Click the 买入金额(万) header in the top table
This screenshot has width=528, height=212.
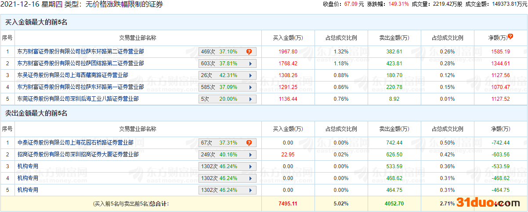288,38
